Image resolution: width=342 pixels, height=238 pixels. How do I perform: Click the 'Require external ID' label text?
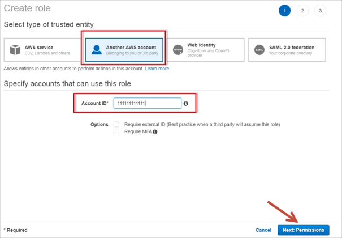point(202,124)
